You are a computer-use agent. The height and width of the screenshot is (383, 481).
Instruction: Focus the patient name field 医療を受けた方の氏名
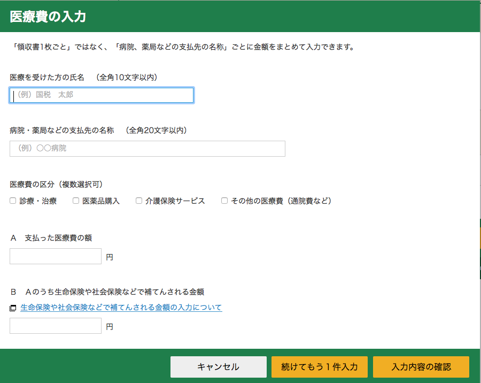point(102,95)
